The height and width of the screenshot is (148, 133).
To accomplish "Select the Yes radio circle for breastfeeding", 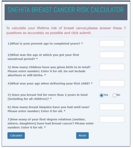I will coord(101,95).
